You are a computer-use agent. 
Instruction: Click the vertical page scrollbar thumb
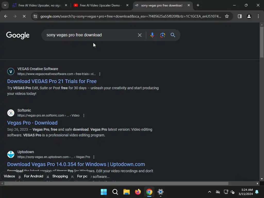coord(262,42)
